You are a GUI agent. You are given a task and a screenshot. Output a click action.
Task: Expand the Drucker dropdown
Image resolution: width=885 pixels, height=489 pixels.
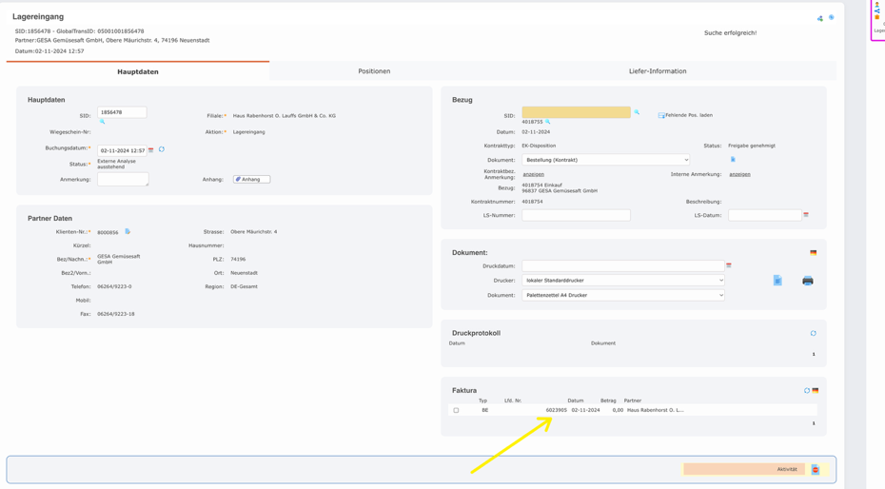pos(622,281)
